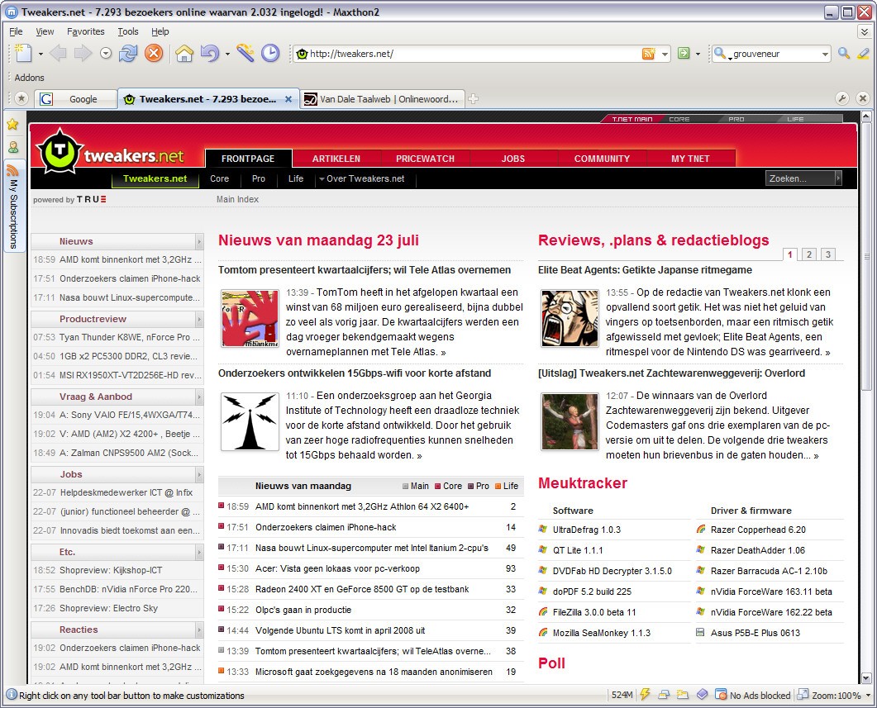This screenshot has height=708, width=877.
Task: Click the lightning bolt icon in status bar
Action: [x=645, y=695]
